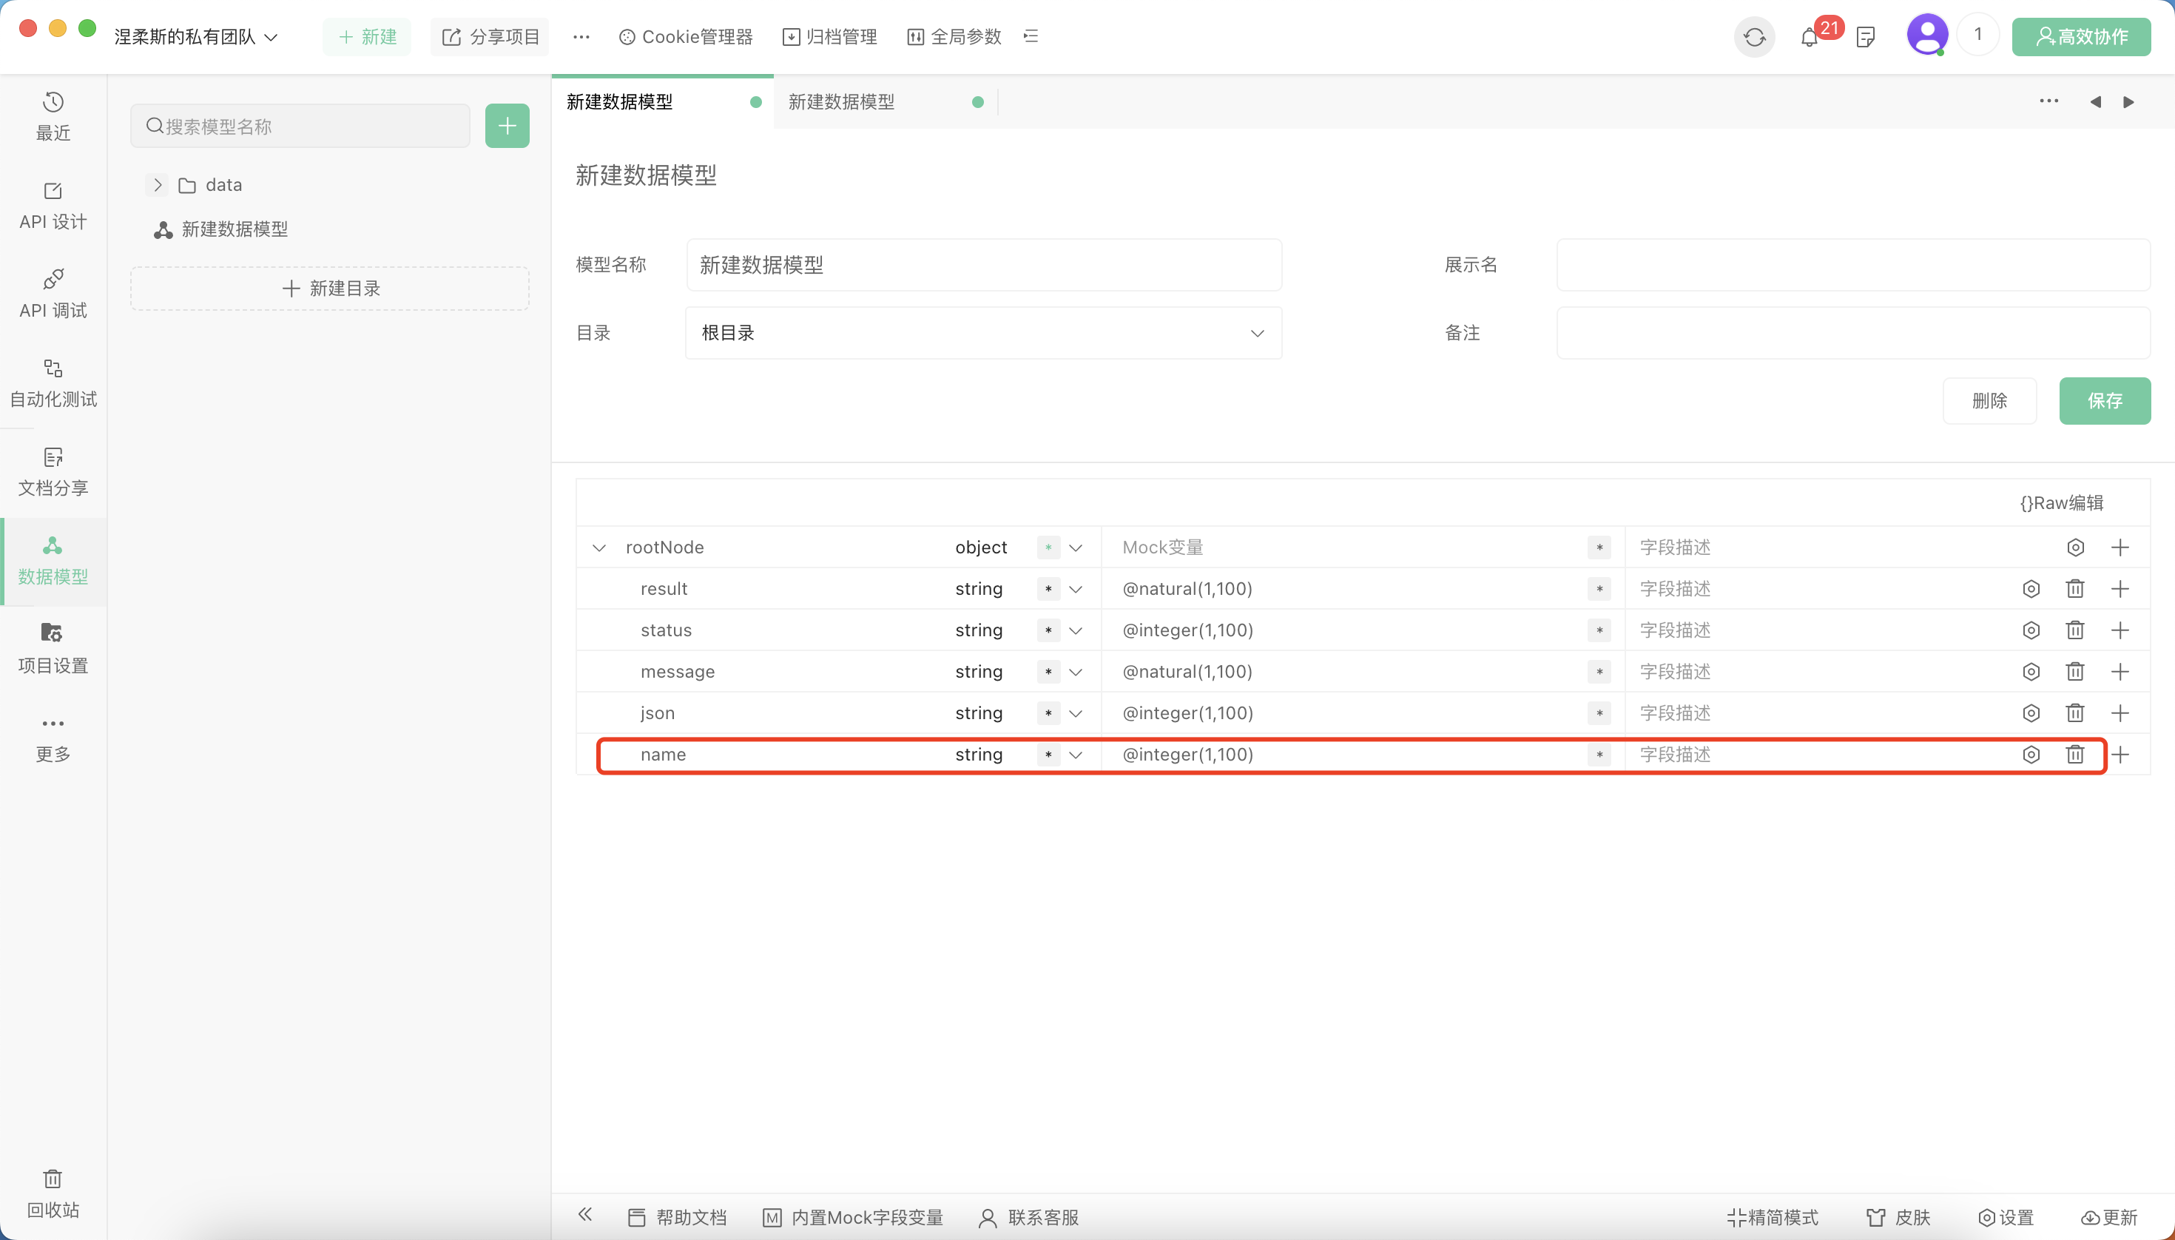Screen dimensions: 2175x1240
Task: Toggle required asterisk for result field
Action: pyautogui.click(x=1048, y=590)
